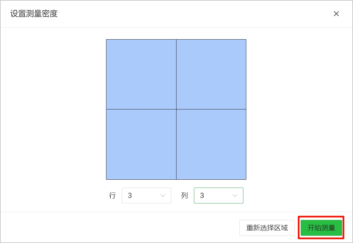Open the 列 columns dropdown
The width and height of the screenshot is (353, 243).
[x=218, y=196]
